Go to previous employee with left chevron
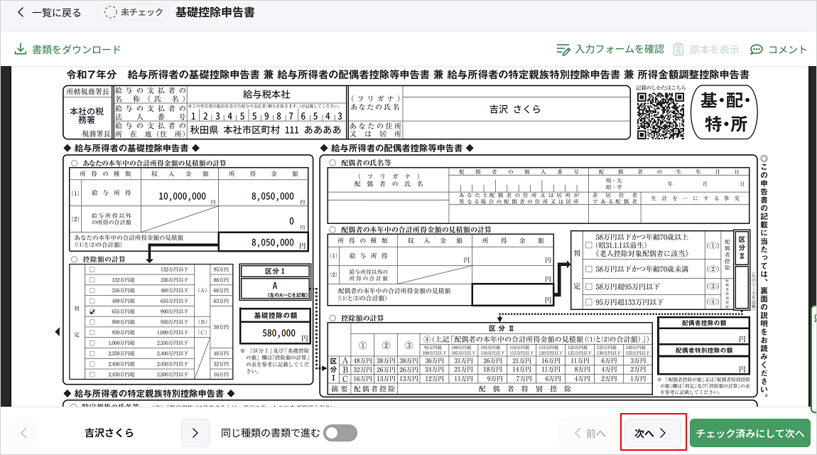817x455 pixels. point(23,433)
